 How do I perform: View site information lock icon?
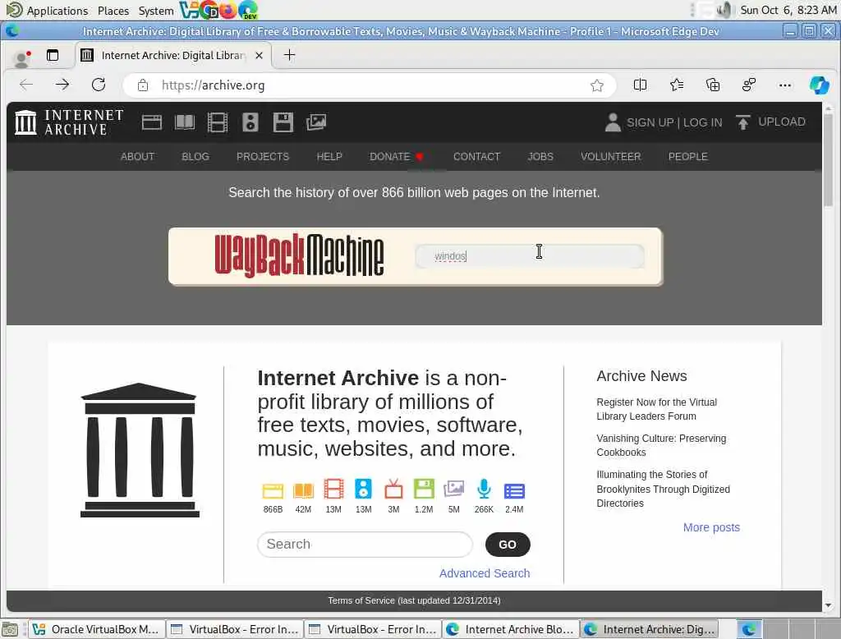[143, 85]
